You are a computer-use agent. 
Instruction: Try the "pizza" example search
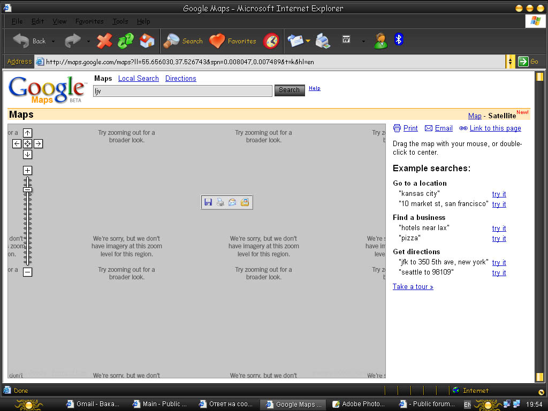tap(499, 238)
